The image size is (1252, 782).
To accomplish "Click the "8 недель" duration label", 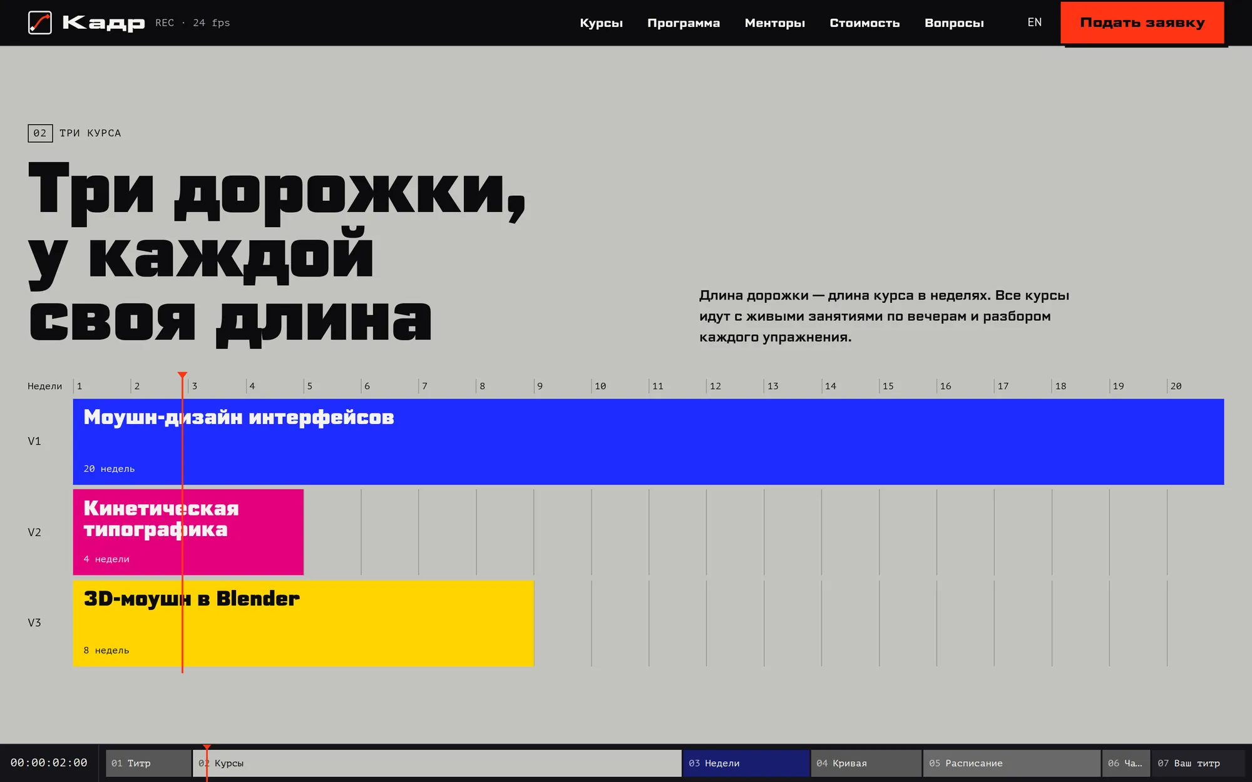I will [106, 651].
